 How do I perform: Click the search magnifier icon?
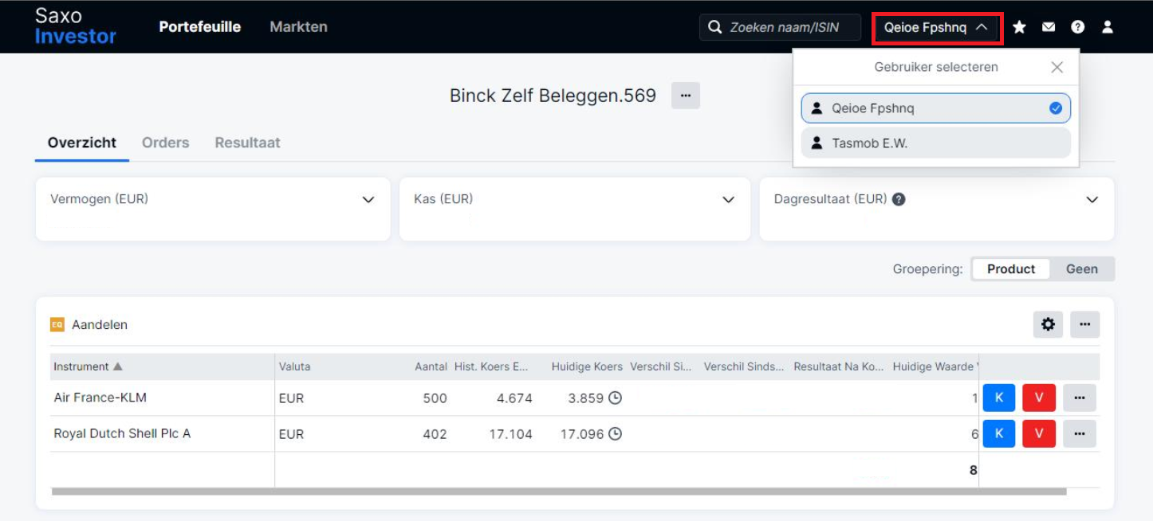coord(715,28)
